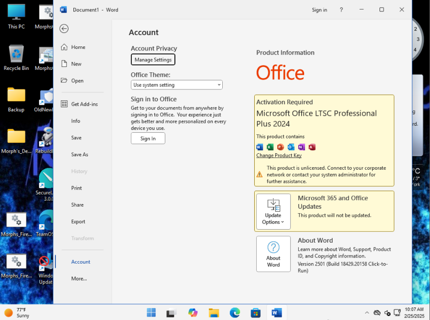The image size is (430, 320).
Task: Click the unlicensed warning triangle icon
Action: click(259, 175)
